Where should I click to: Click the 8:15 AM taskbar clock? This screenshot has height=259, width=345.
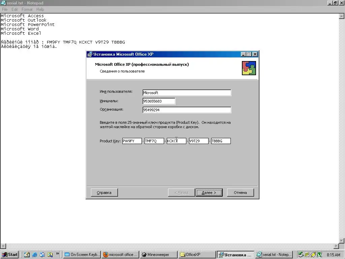(x=333, y=255)
